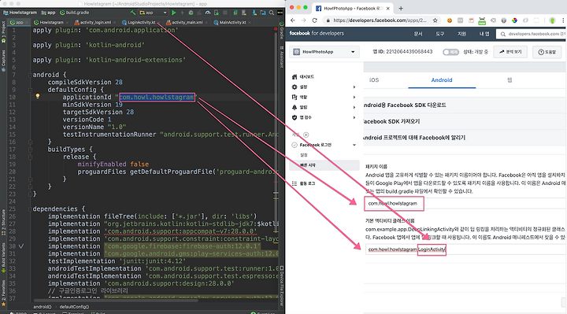Image resolution: width=567 pixels, height=314 pixels.
Task: Select the iOS platform tab
Action: point(374,80)
